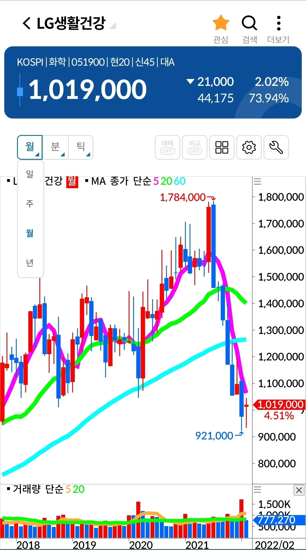Select 년 yearly chart option

(x=30, y=263)
